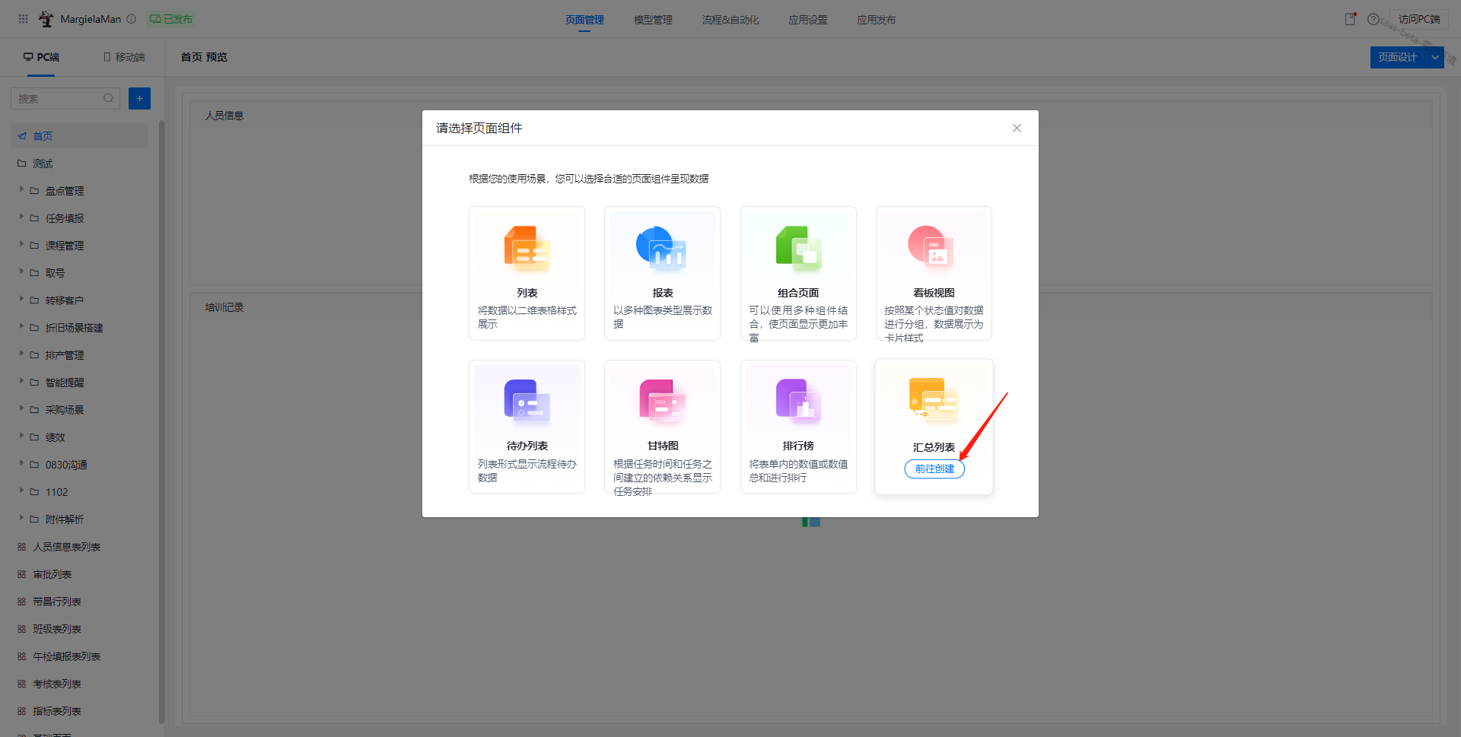Click the search magnifier icon

[108, 98]
